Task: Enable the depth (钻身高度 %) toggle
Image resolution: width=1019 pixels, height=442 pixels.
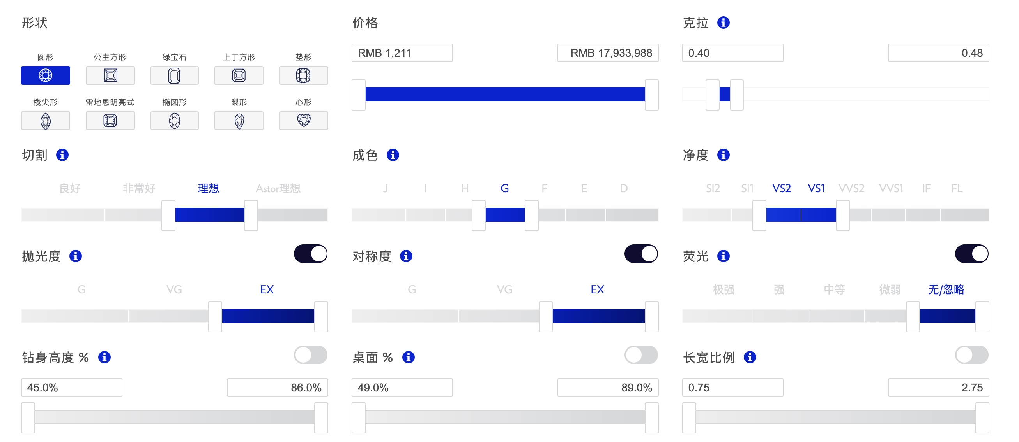Action: coord(311,355)
